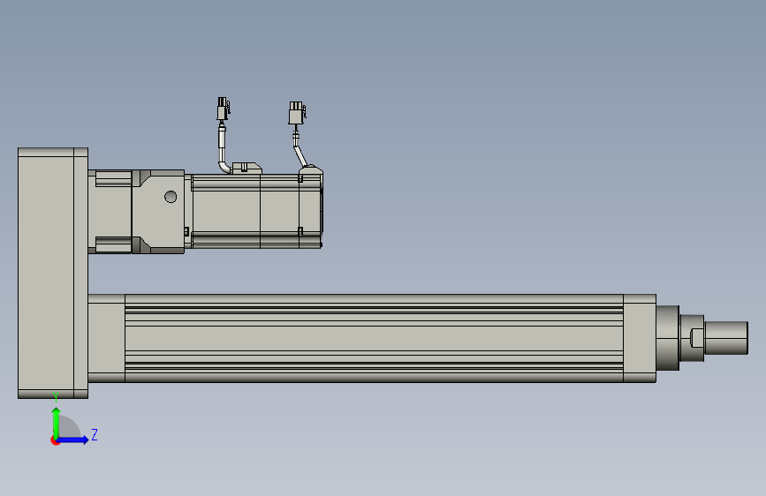Select the rear end block of the cylinder near the plate
Image resolution: width=766 pixels, height=496 pixels.
point(107,338)
